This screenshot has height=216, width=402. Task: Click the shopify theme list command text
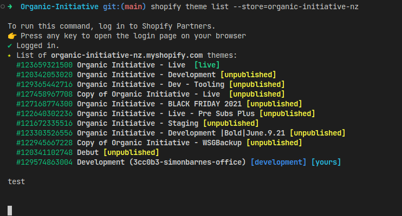[x=190, y=6]
